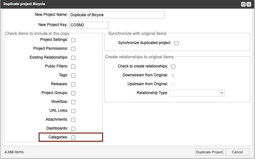Open the Relationship Type dropdown arrow
The width and height of the screenshot is (255, 159).
tap(222, 93)
